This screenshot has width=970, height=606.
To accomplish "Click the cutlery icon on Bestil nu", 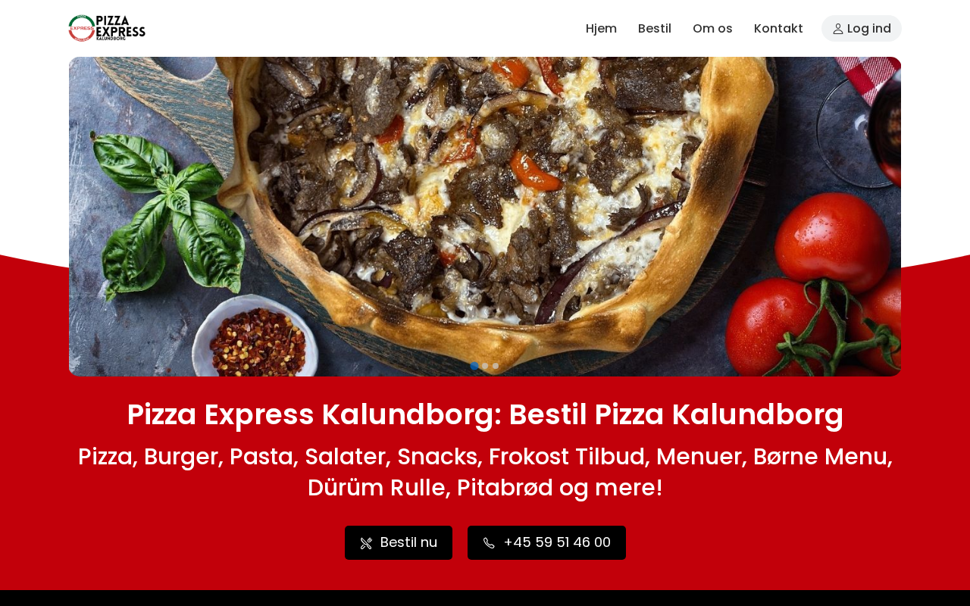I will 366,543.
